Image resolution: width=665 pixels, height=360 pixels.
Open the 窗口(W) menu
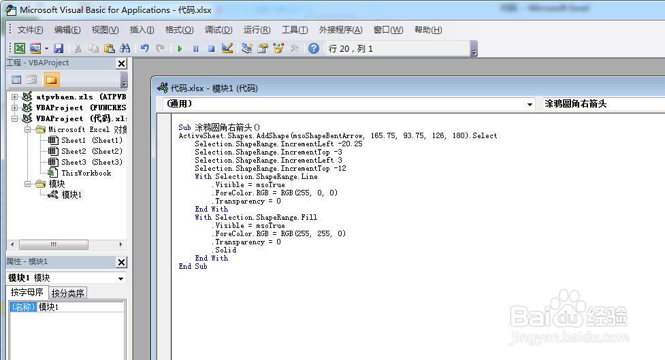click(x=388, y=30)
